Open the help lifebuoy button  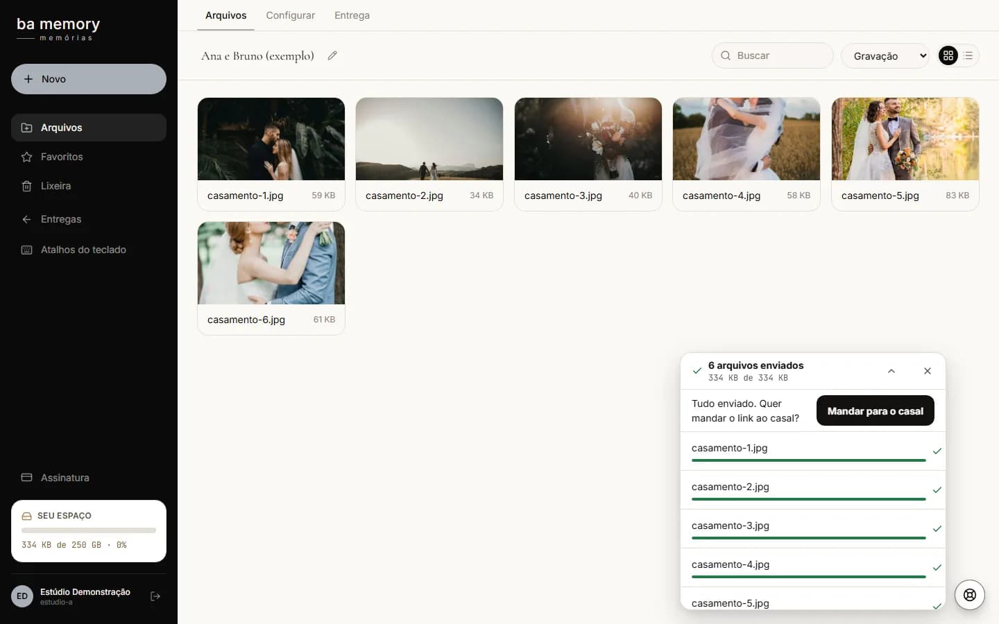click(x=970, y=595)
